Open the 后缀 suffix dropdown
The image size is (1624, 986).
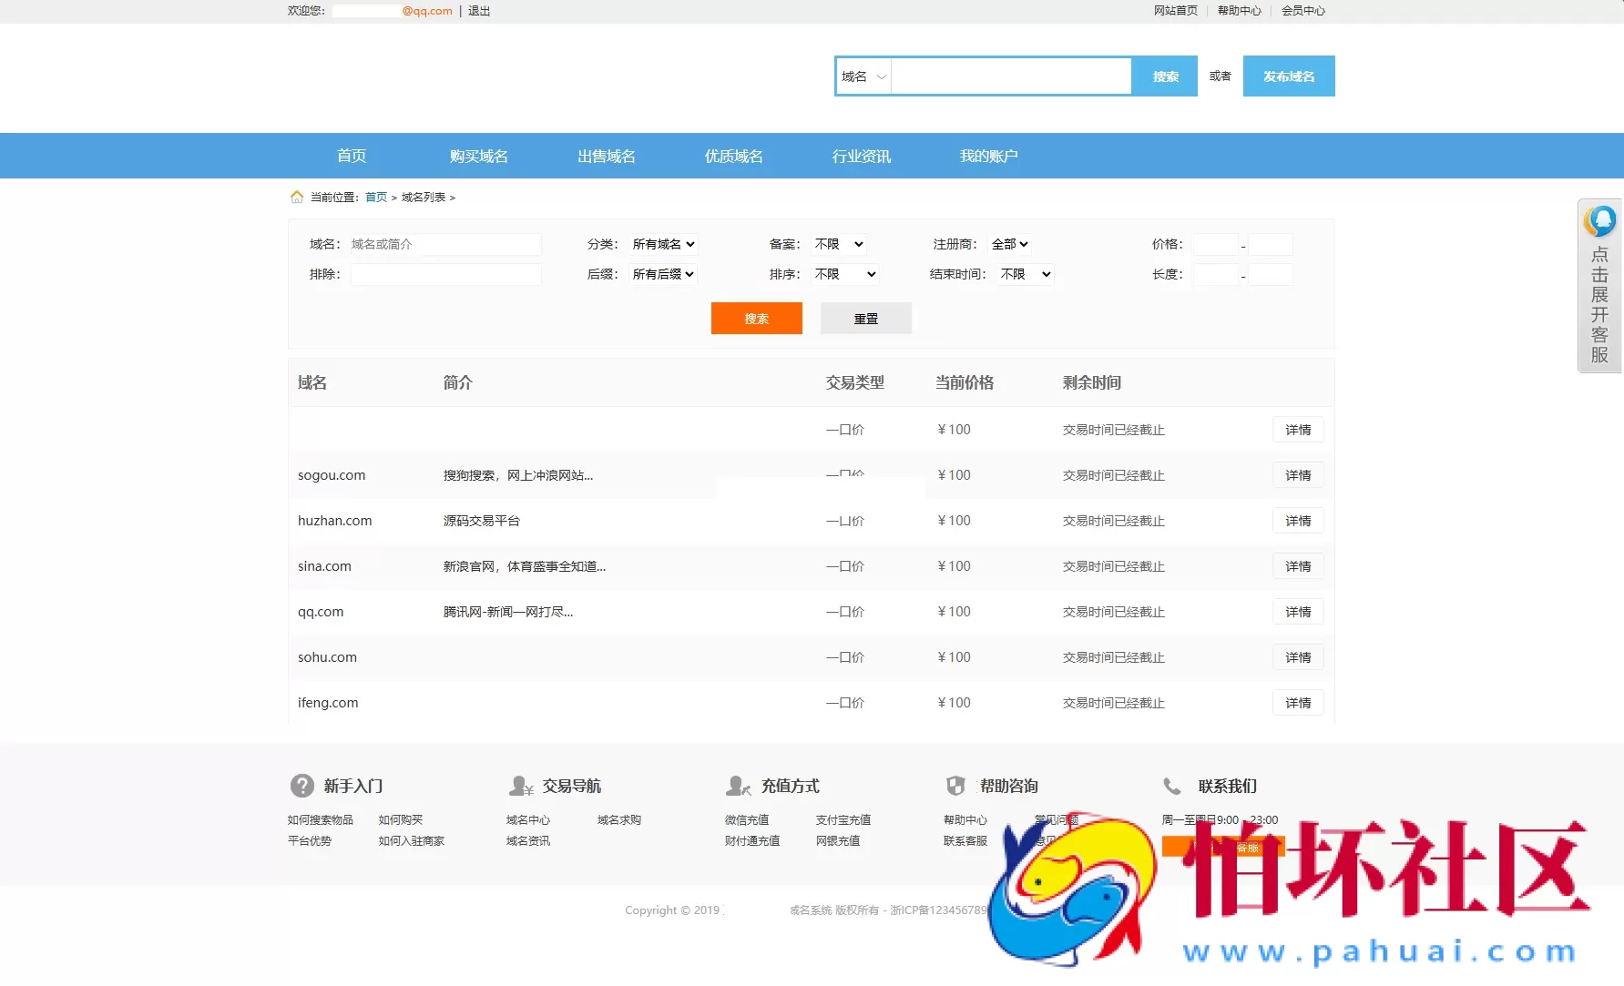click(663, 274)
